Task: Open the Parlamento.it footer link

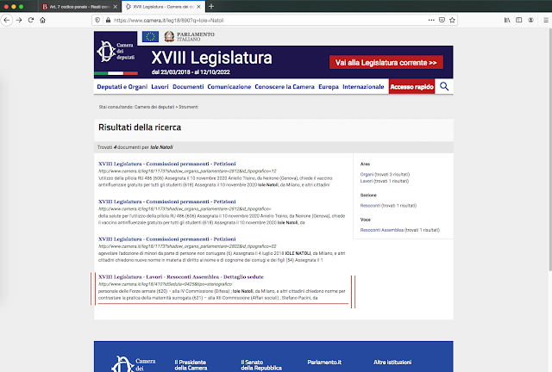Action: pyautogui.click(x=324, y=363)
